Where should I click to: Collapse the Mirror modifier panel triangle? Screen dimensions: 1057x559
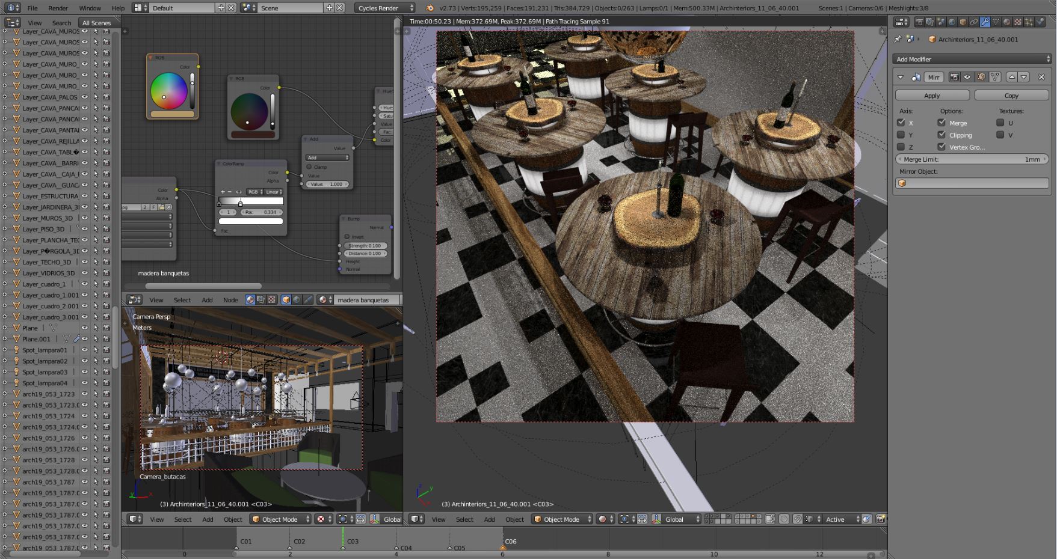pos(901,77)
